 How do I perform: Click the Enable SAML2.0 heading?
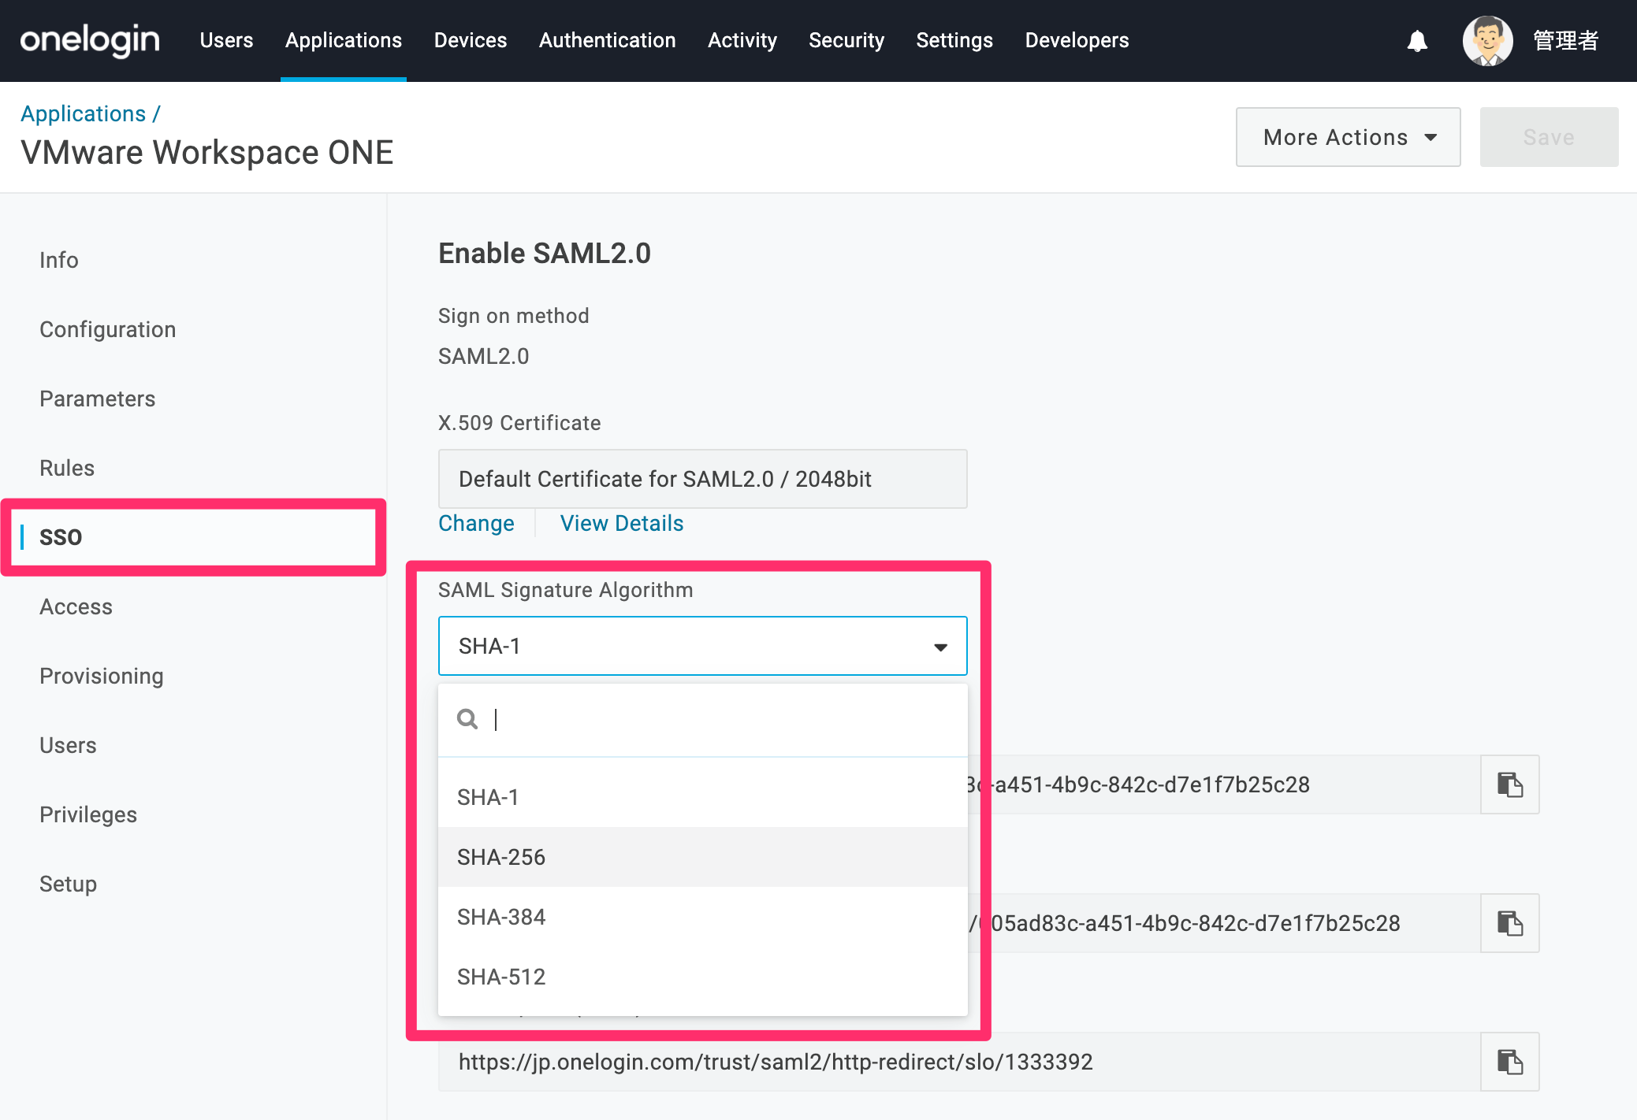coord(545,253)
